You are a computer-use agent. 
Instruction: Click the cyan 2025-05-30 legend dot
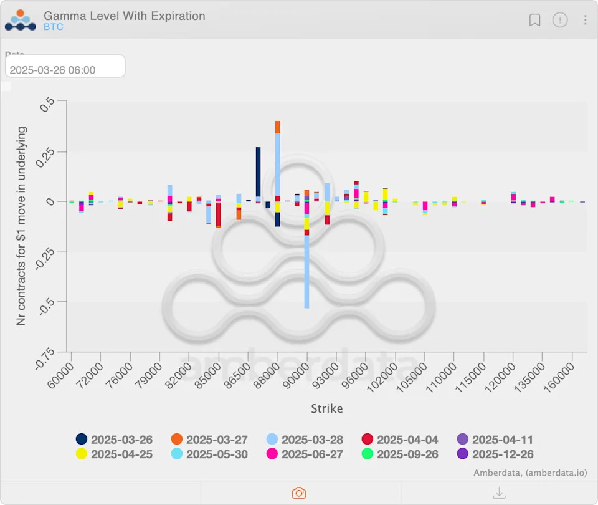[x=176, y=453]
